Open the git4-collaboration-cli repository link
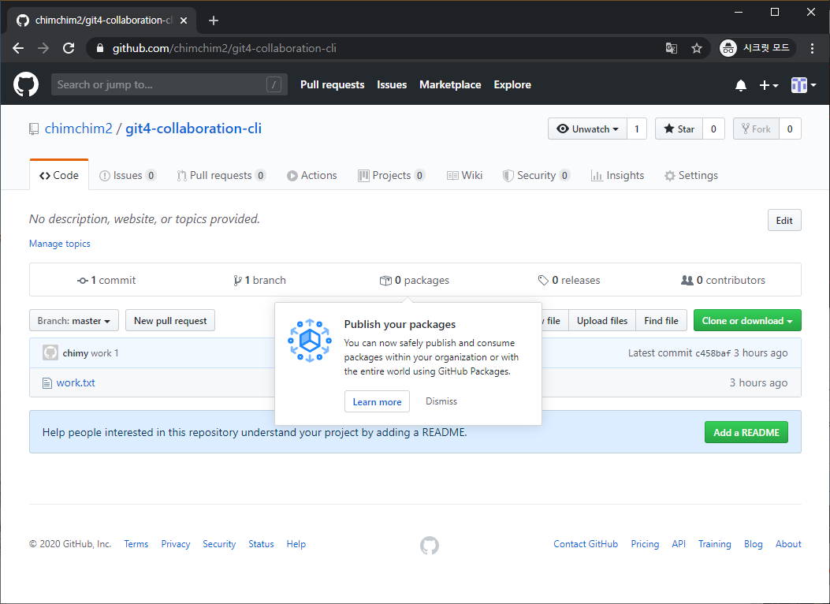830x604 pixels. tap(193, 129)
